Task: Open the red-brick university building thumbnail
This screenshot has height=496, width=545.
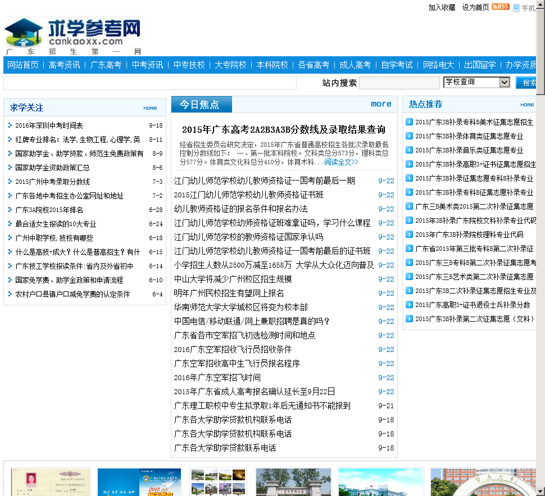Action: [483, 482]
